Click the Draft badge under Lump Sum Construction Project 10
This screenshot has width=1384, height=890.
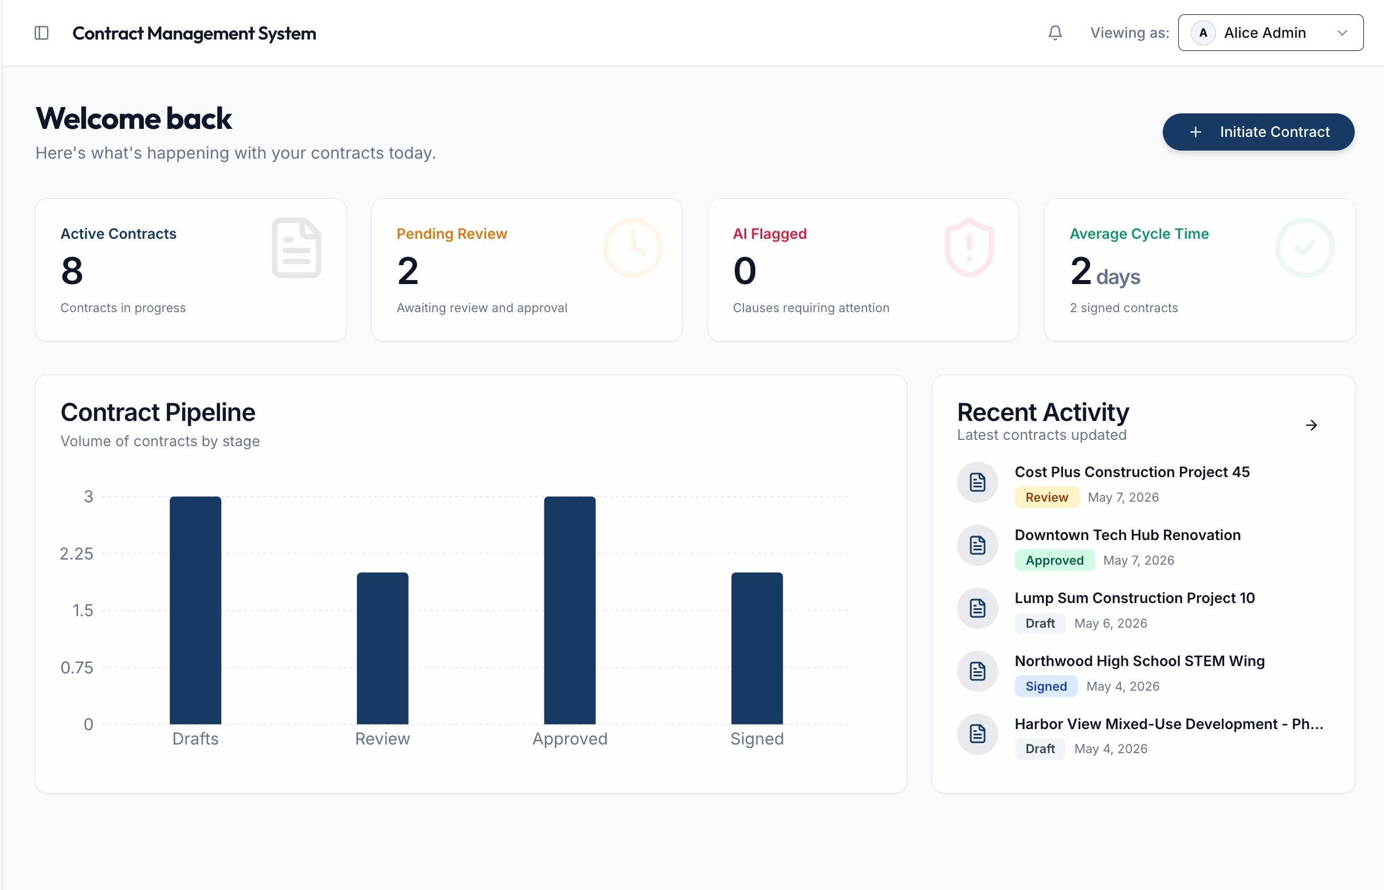[x=1040, y=624]
